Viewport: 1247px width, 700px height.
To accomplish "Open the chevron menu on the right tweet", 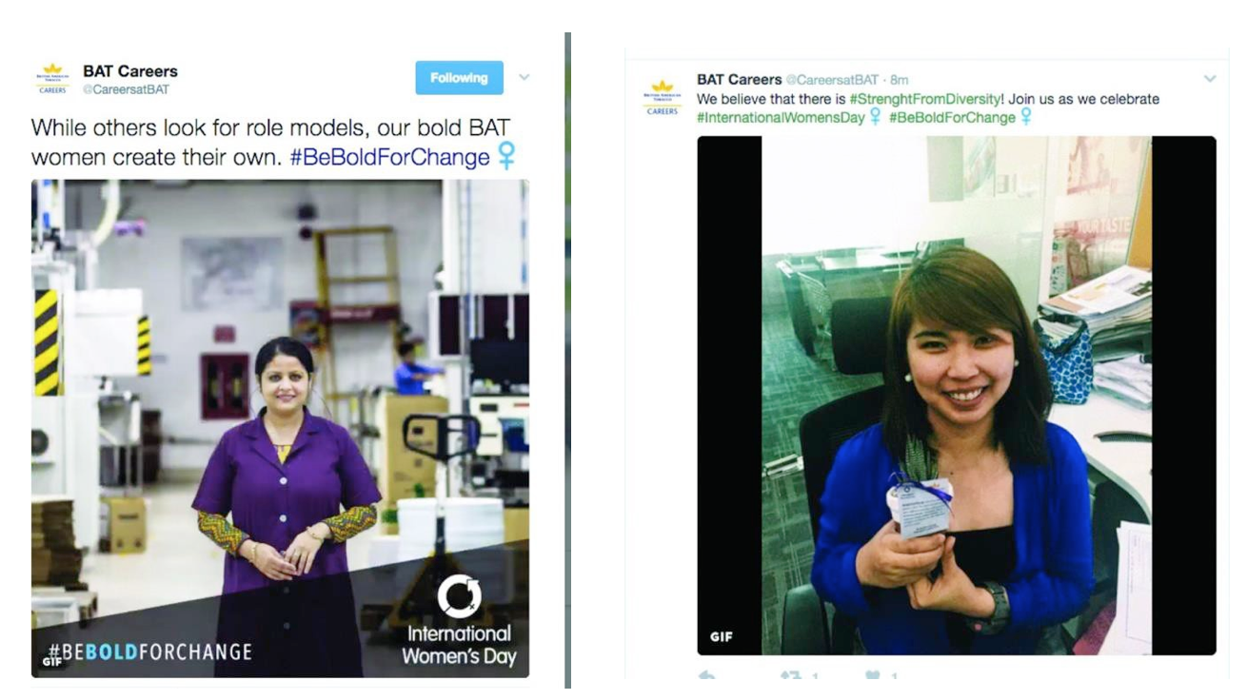I will click(x=1210, y=79).
